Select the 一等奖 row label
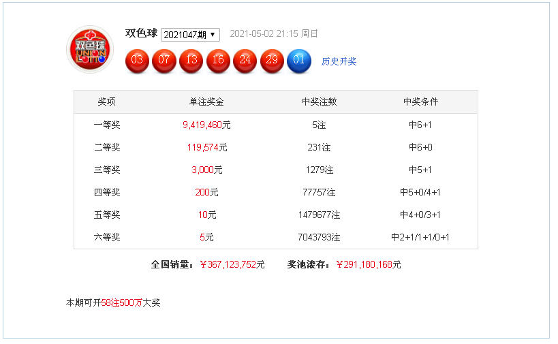 click(107, 125)
